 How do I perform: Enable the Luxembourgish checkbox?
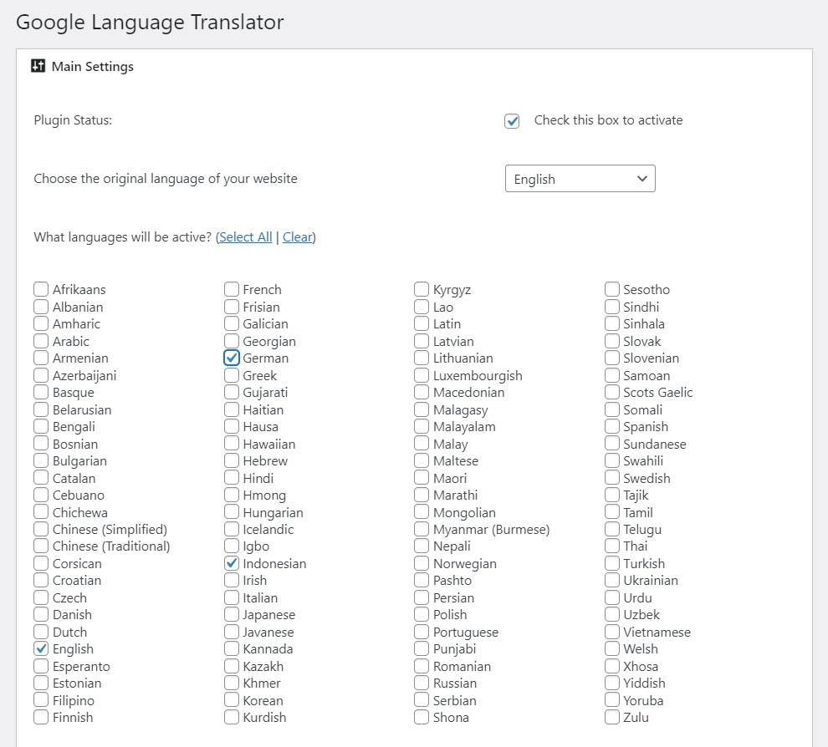pyautogui.click(x=422, y=375)
